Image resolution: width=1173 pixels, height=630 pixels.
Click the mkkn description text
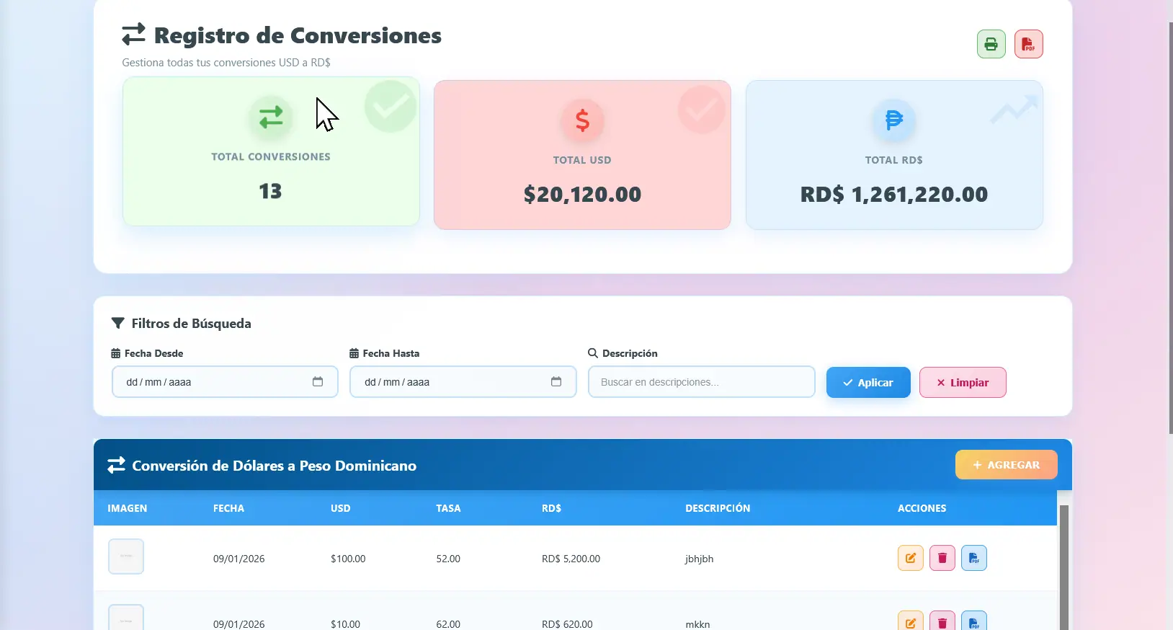click(x=697, y=624)
